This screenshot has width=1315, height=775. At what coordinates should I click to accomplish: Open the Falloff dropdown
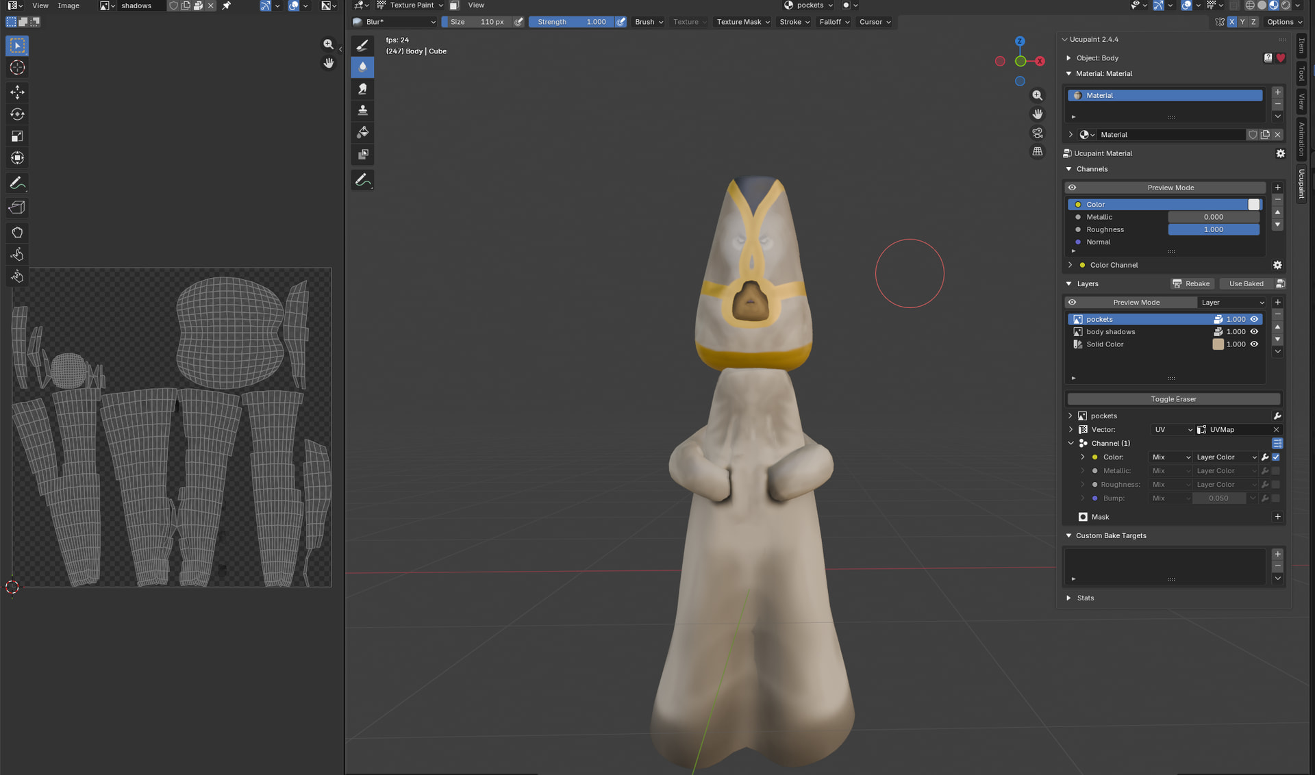[x=834, y=22]
